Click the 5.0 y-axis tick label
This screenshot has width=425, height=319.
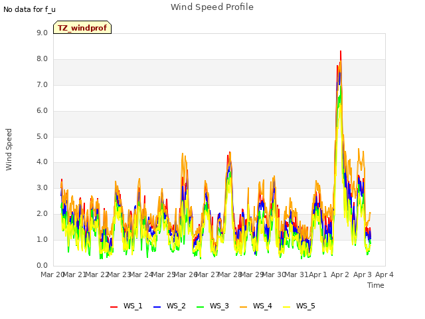point(42,136)
